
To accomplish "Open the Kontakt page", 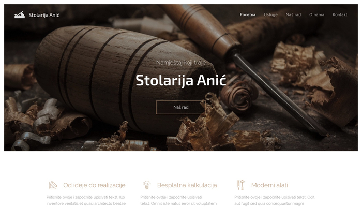I will (340, 15).
